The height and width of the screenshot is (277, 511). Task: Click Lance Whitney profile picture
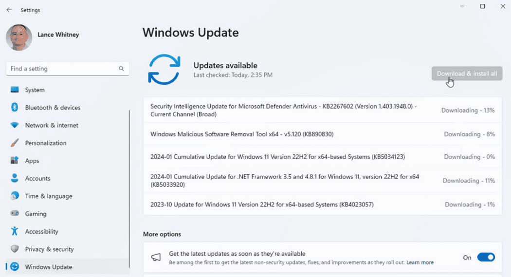(x=19, y=37)
